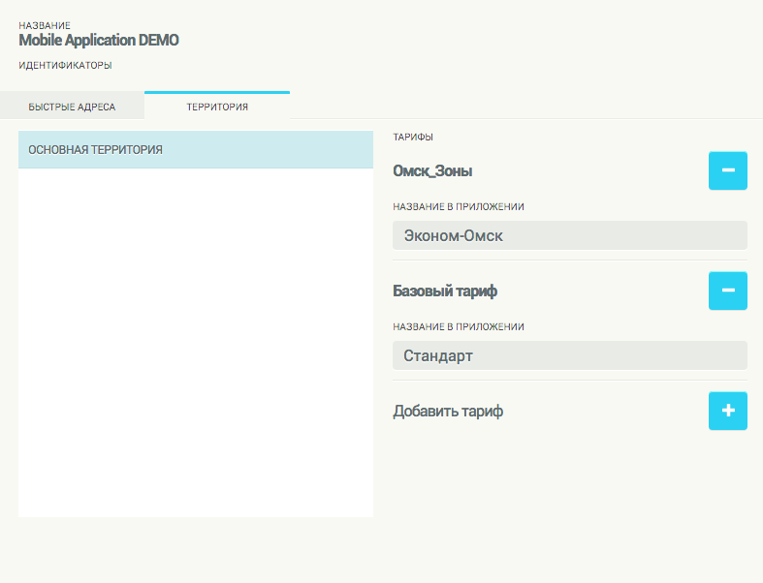Focus the Эконом-Омск name field

click(569, 235)
